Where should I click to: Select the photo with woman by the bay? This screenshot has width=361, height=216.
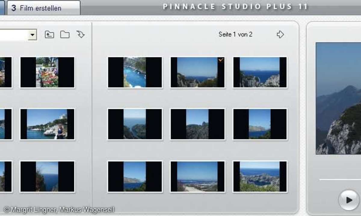pos(48,124)
